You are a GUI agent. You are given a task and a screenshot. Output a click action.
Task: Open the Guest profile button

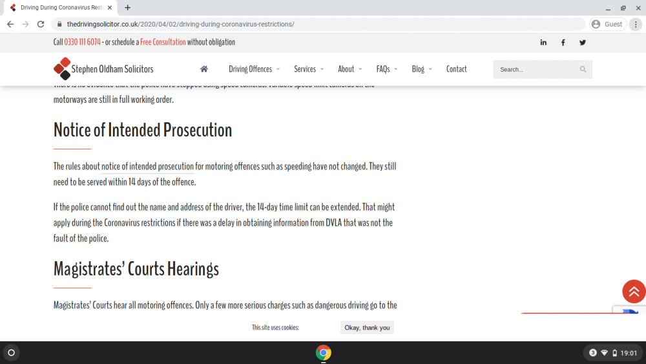608,25
